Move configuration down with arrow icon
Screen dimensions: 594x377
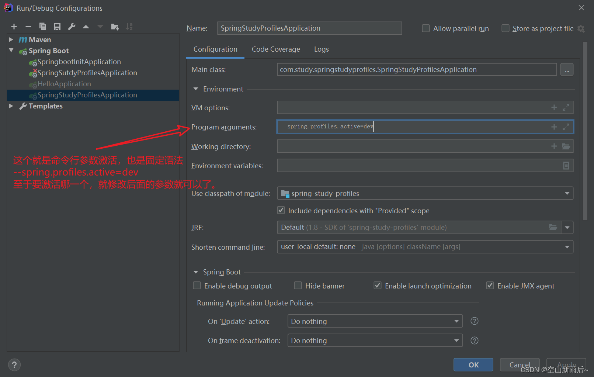point(100,27)
